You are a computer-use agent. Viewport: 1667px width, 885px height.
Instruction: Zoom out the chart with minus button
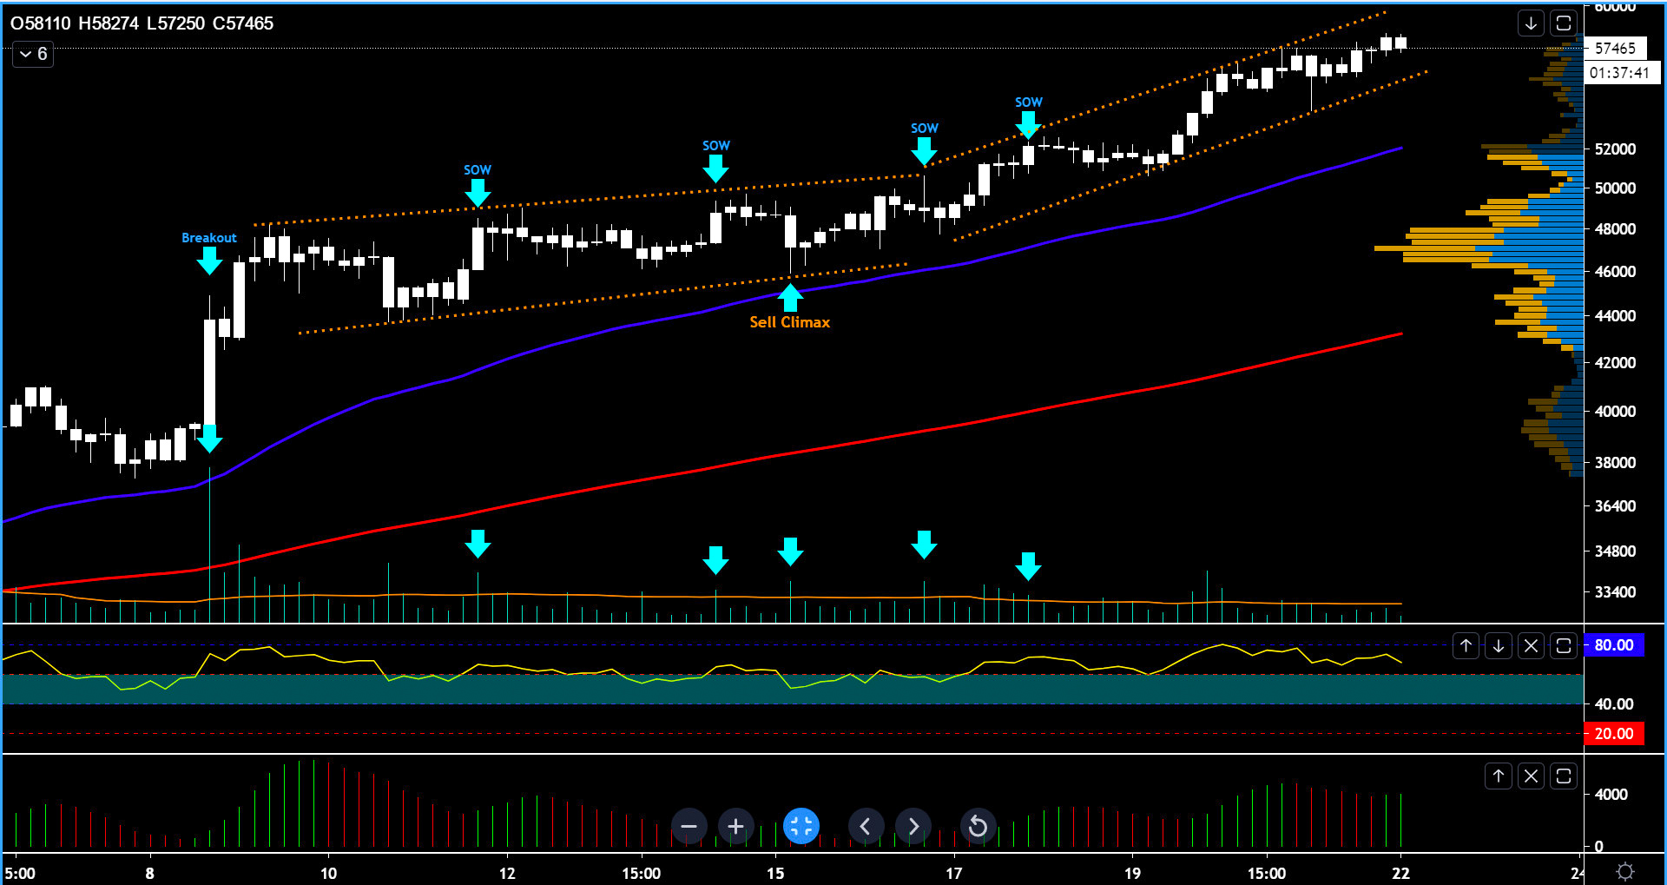[689, 826]
